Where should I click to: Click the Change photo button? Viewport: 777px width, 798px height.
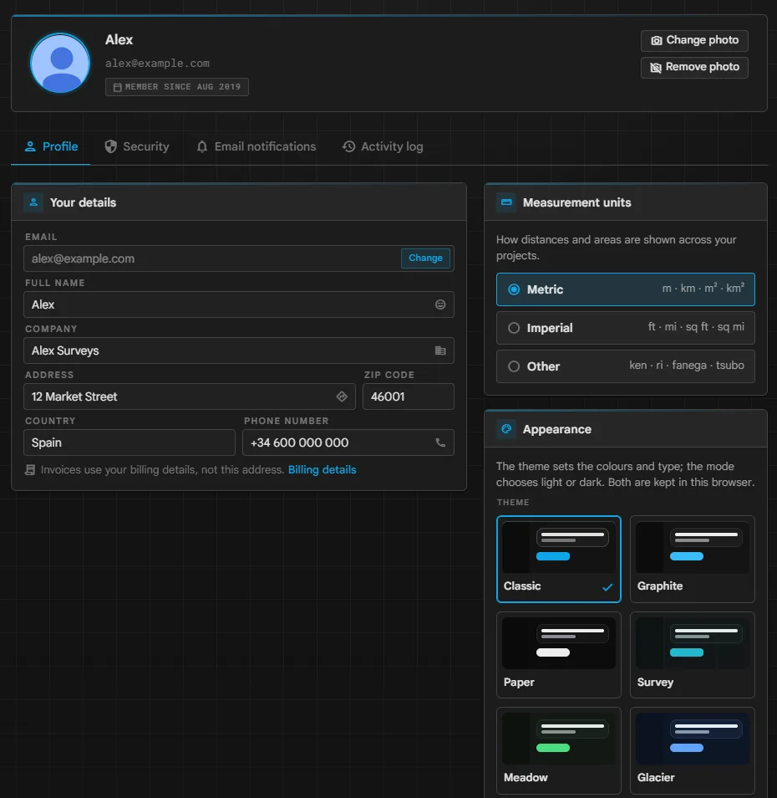(x=694, y=40)
